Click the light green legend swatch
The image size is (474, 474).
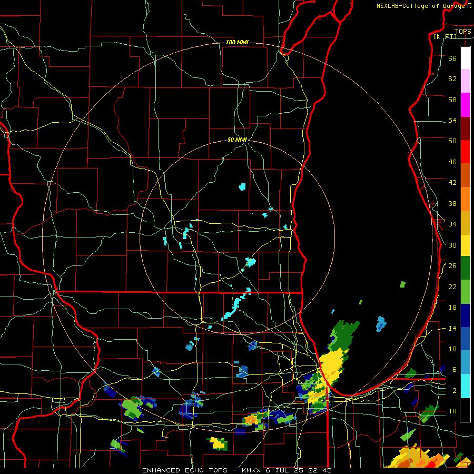[465, 292]
